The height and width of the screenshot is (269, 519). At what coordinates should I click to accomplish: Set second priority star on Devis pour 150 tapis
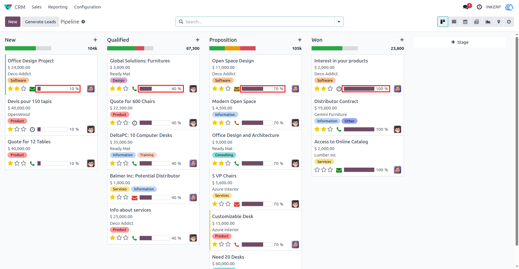[x=17, y=129]
